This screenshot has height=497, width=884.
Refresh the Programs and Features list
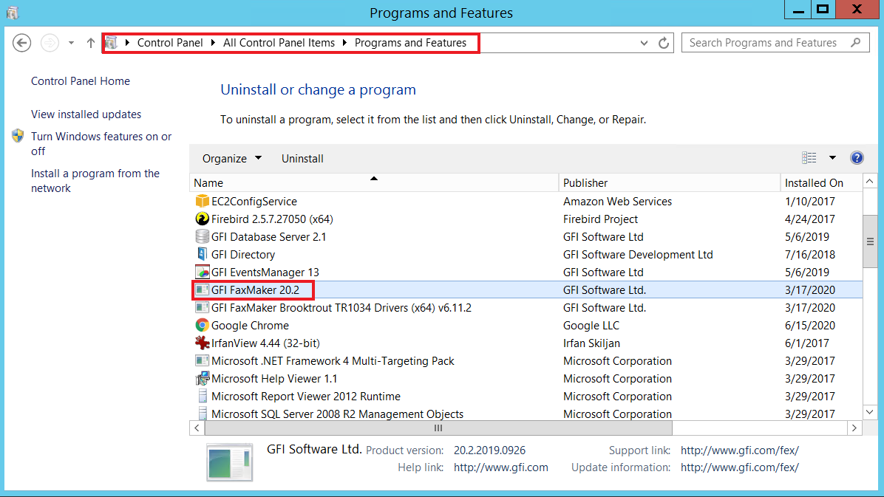tap(664, 43)
